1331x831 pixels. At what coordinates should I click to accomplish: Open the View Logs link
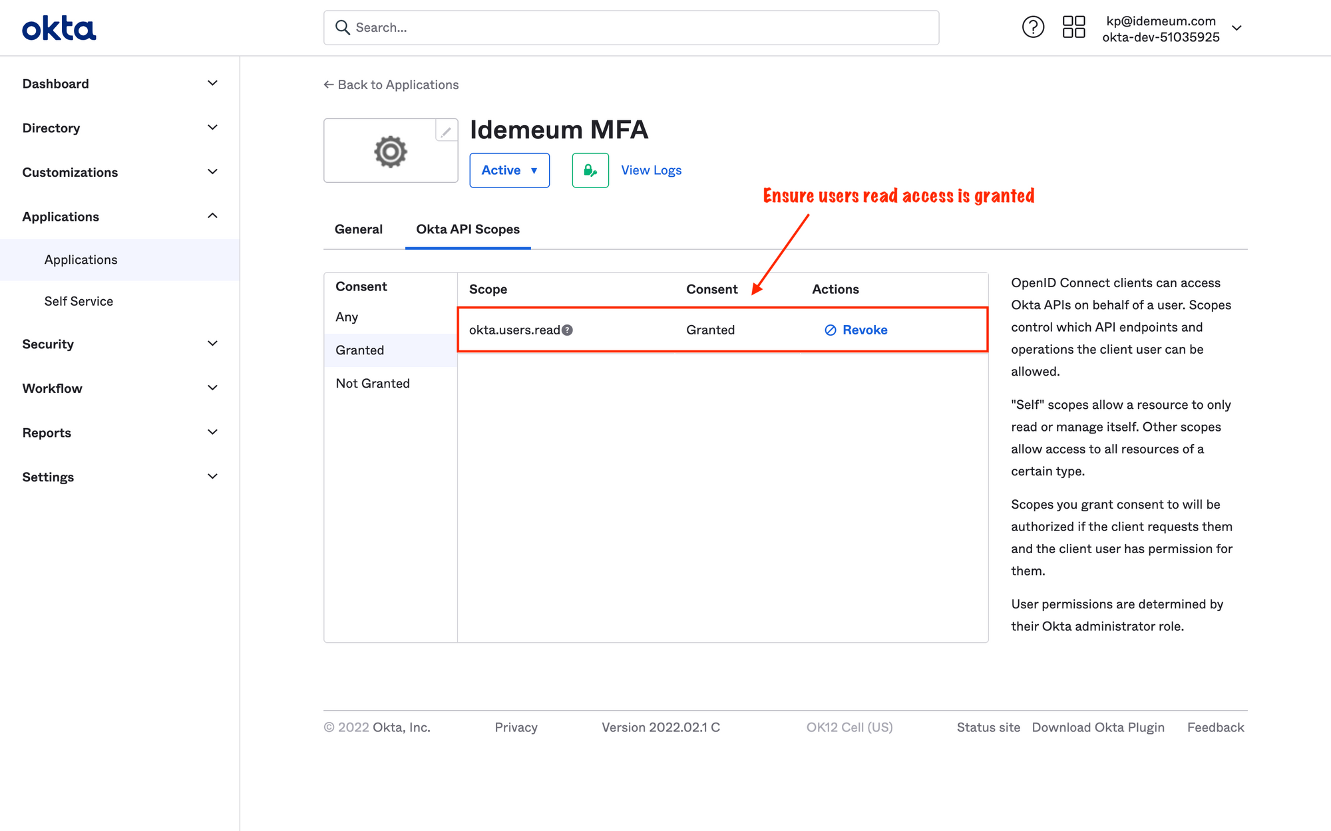tap(651, 170)
